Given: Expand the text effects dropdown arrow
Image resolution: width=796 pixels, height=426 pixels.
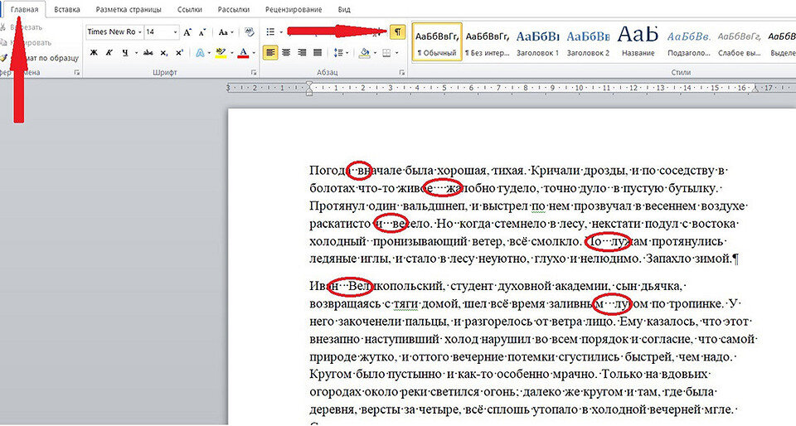Looking at the screenshot, I should point(210,53).
